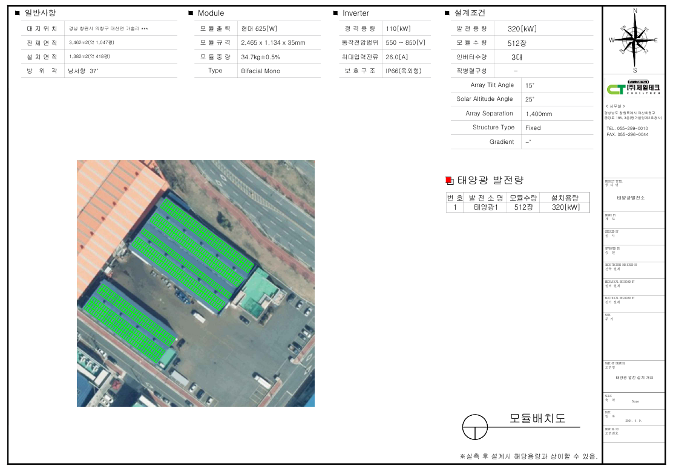Click the Structure Type Fixed value
The width and height of the screenshot is (676, 469).
(x=533, y=128)
